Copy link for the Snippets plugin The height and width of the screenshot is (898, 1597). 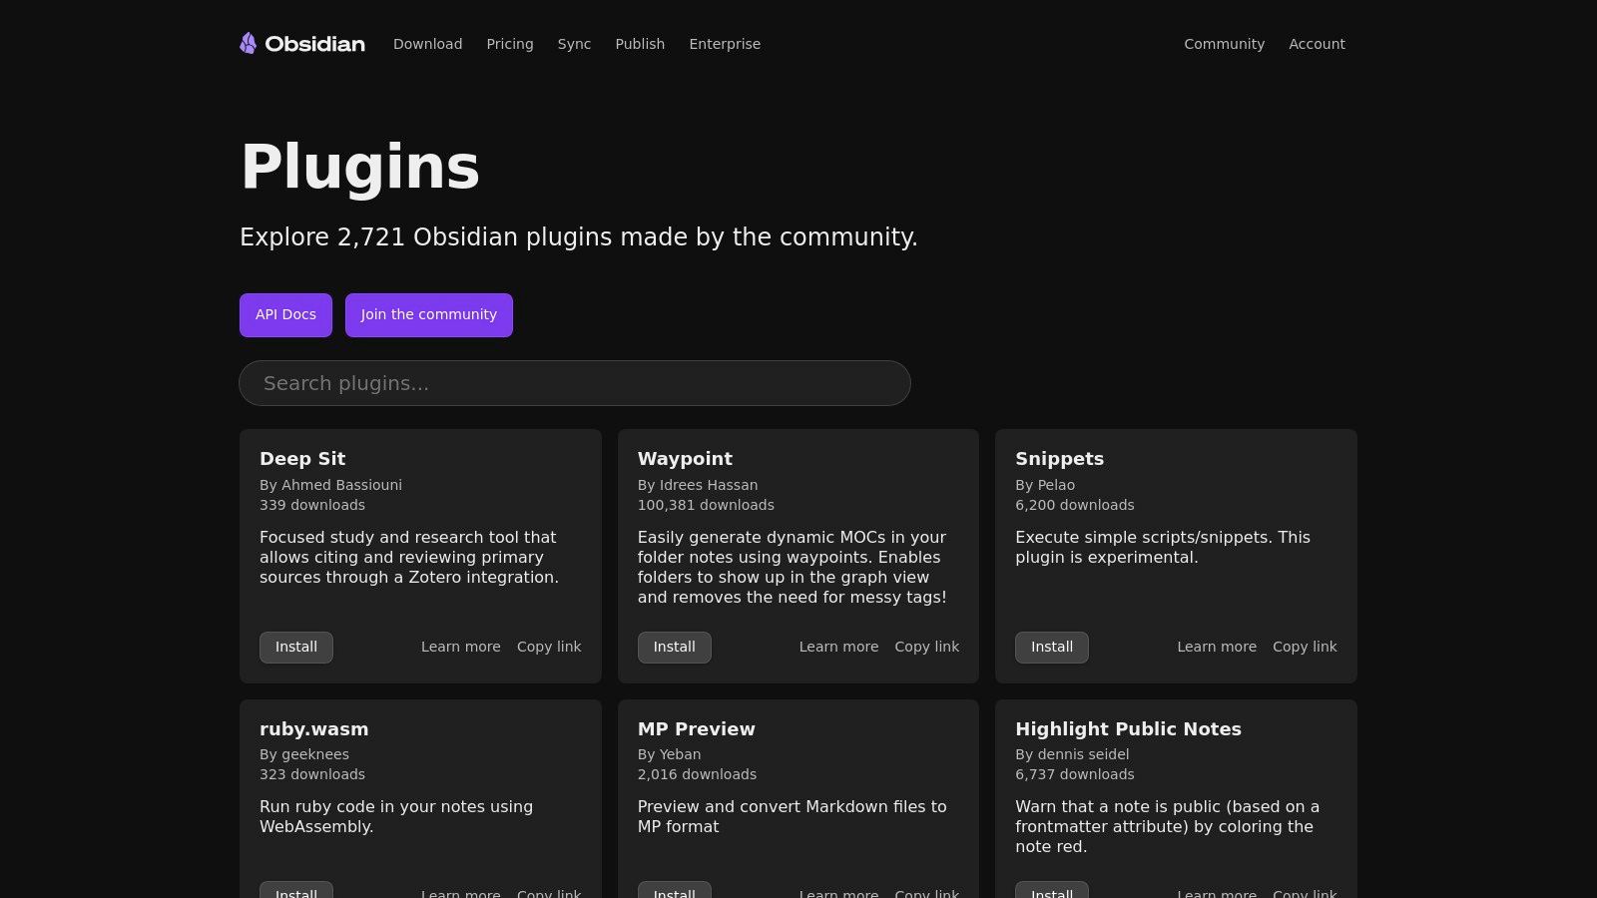pos(1305,647)
